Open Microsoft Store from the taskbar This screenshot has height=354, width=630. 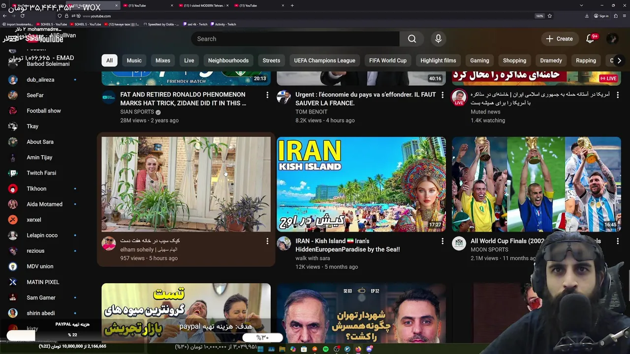[304, 349]
